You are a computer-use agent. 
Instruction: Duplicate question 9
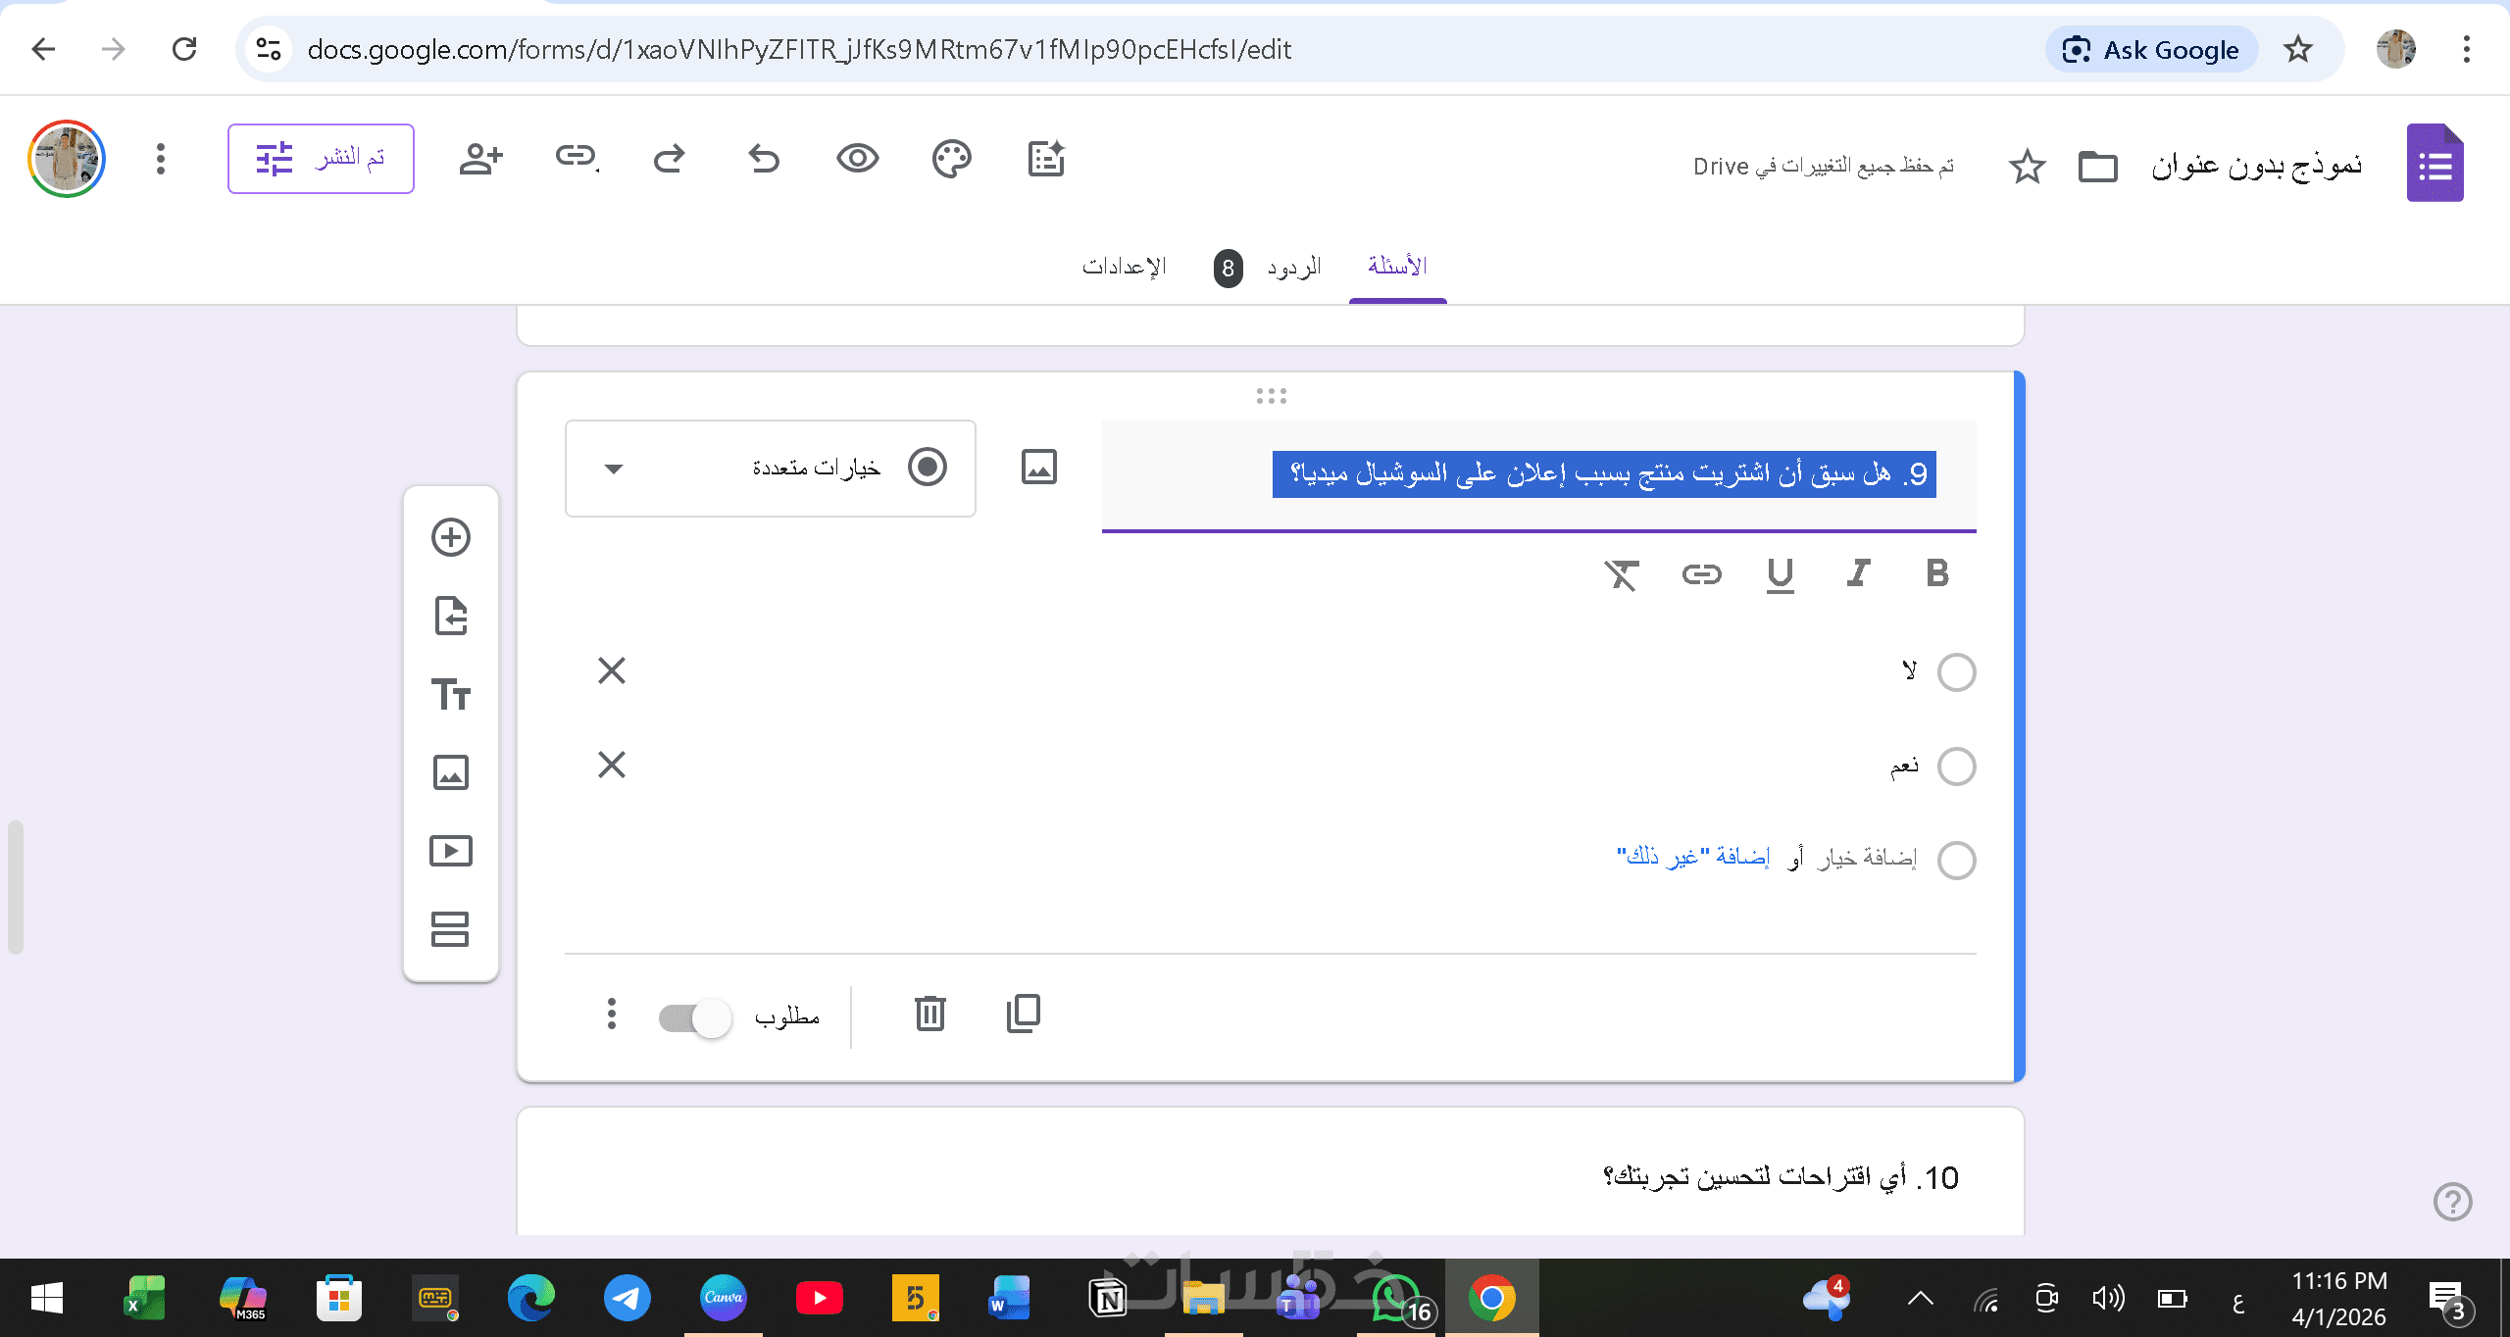(x=1024, y=1014)
